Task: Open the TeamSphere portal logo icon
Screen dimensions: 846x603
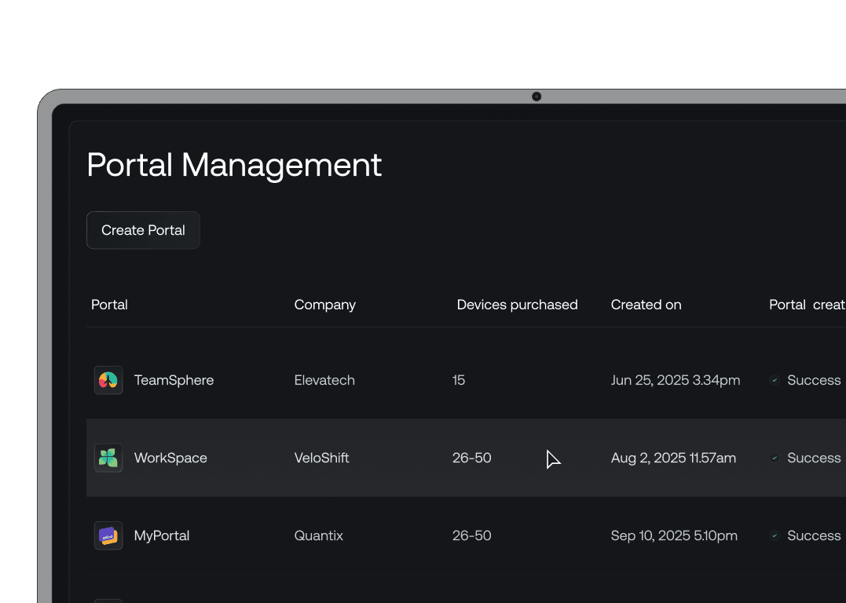Action: [x=108, y=380]
